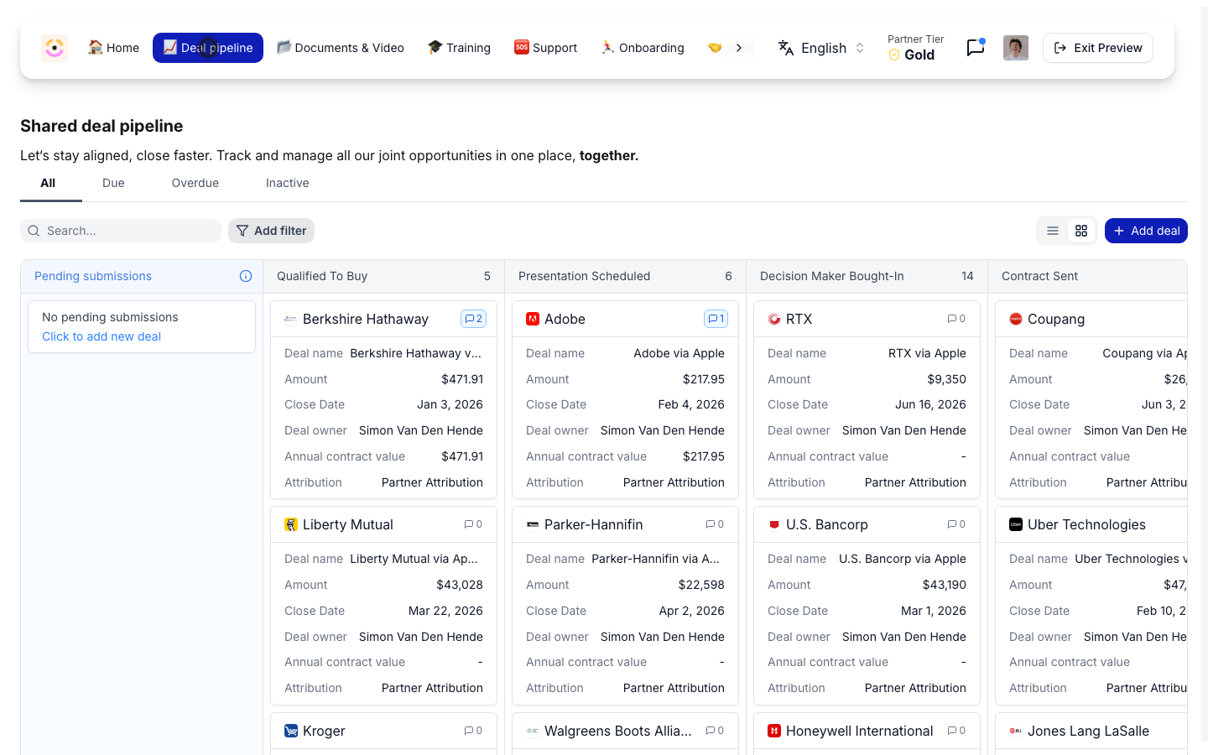Viewport: 1208px width, 755px height.
Task: Open Parker-Hannifin comments counter
Action: point(715,524)
